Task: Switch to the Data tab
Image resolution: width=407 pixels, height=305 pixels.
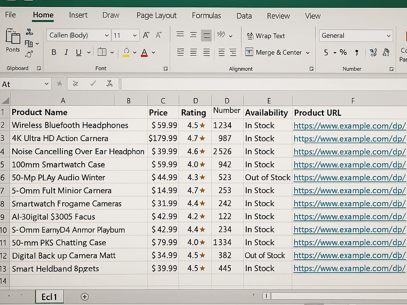Action: [x=244, y=16]
